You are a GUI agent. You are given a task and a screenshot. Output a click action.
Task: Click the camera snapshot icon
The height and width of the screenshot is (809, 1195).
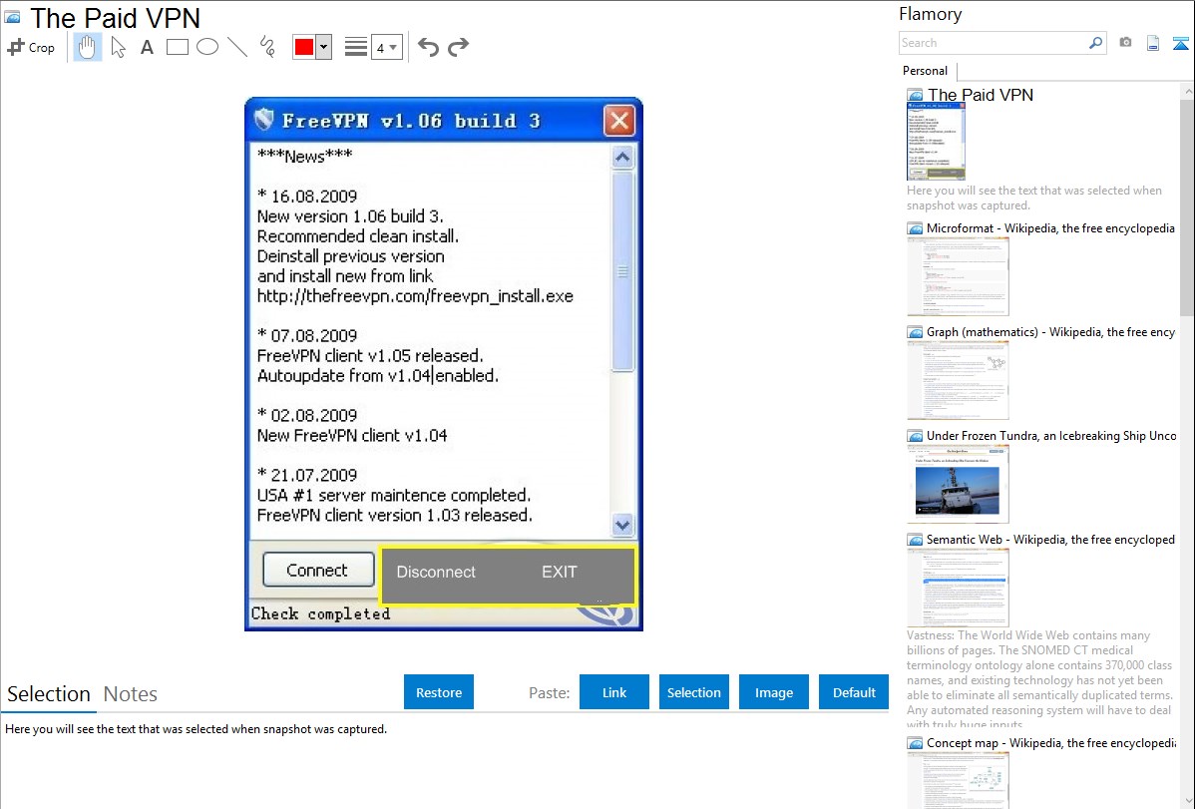1125,43
